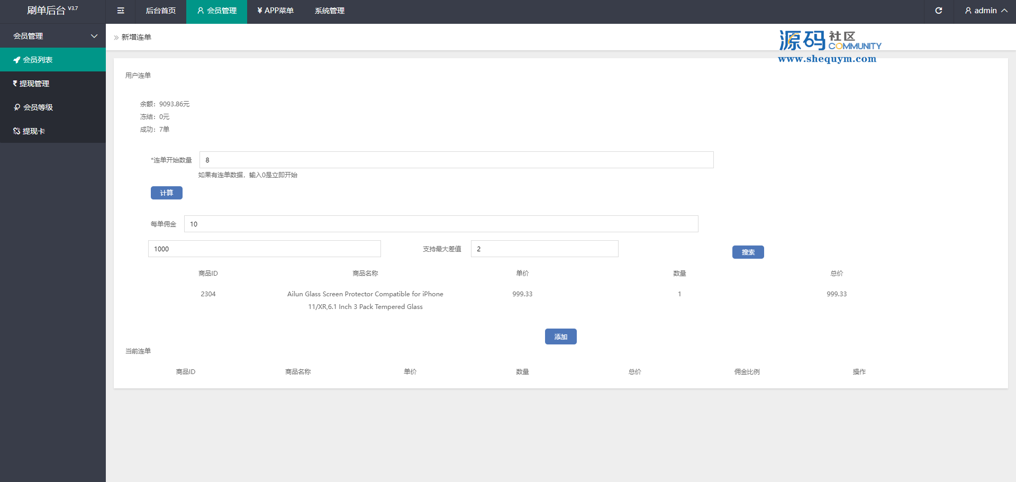Click the refresh icon in top bar
The image size is (1016, 482).
(939, 11)
